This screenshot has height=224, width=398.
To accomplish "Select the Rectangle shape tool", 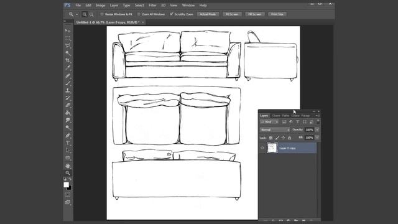I will coord(68,157).
